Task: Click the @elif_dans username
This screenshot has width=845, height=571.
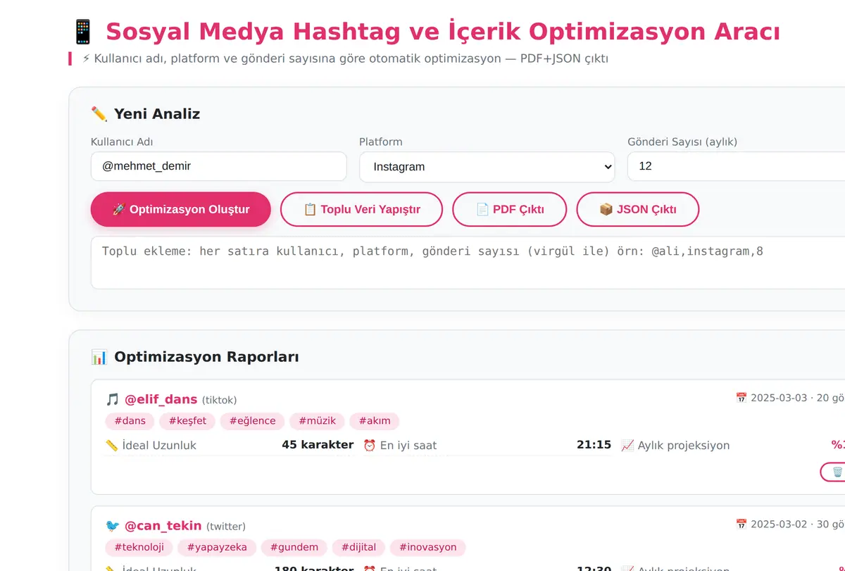Action: pyautogui.click(x=161, y=399)
